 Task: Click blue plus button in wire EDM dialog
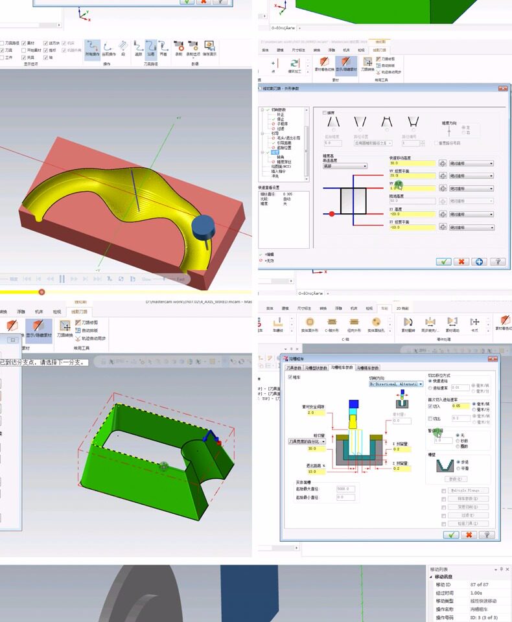point(479,261)
